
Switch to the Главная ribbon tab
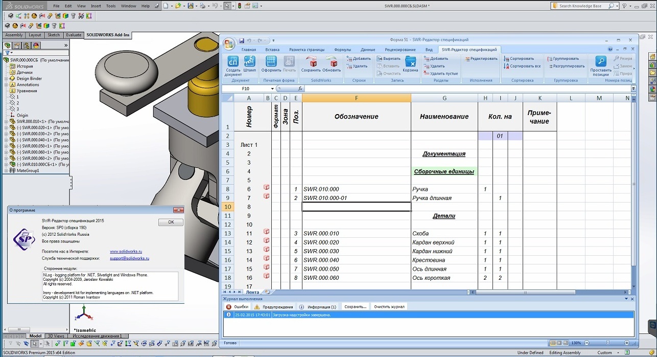(249, 50)
